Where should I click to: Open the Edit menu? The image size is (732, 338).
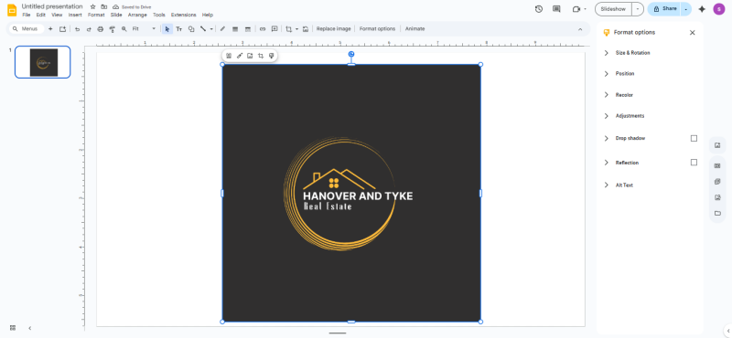(x=41, y=15)
